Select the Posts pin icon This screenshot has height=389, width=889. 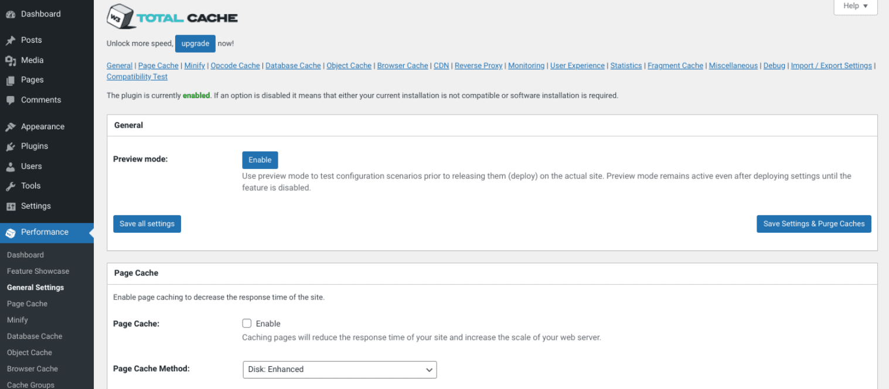pyautogui.click(x=11, y=40)
